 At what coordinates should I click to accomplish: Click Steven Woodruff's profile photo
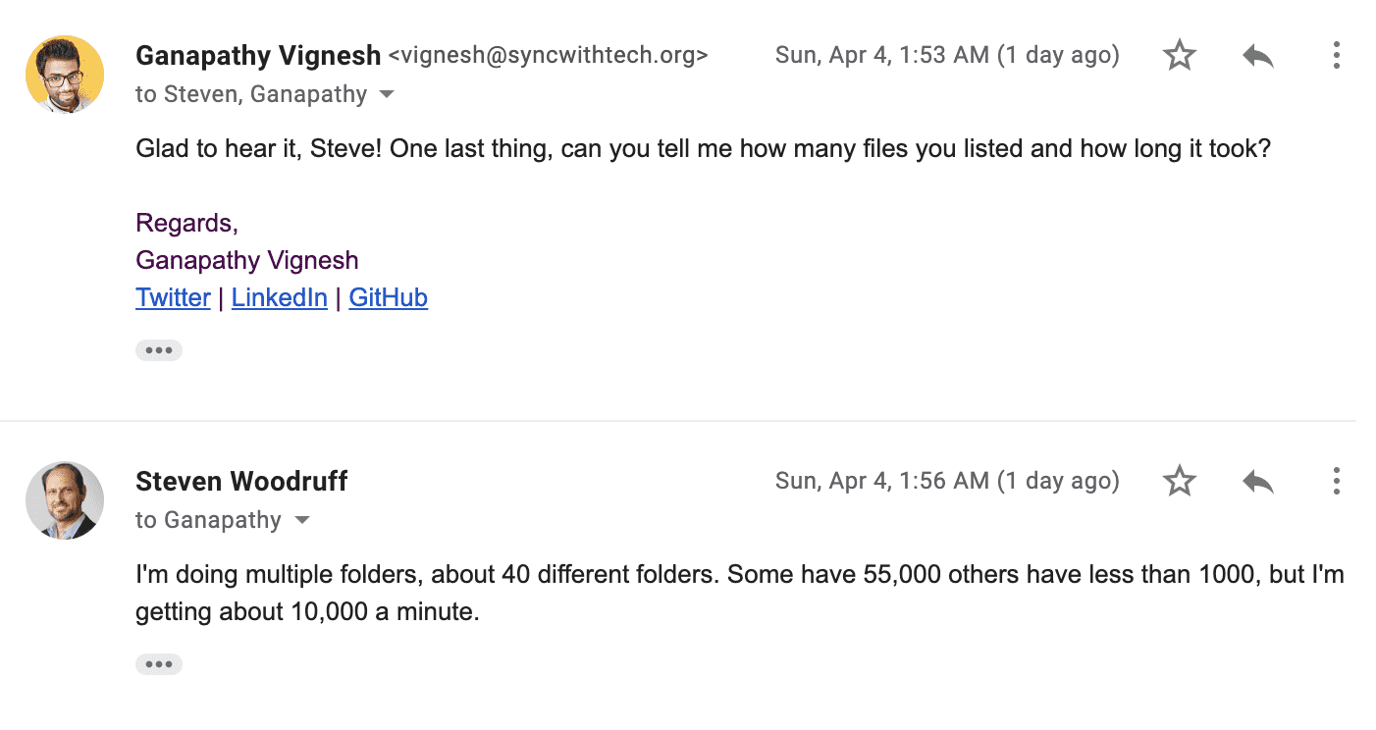pyautogui.click(x=65, y=500)
